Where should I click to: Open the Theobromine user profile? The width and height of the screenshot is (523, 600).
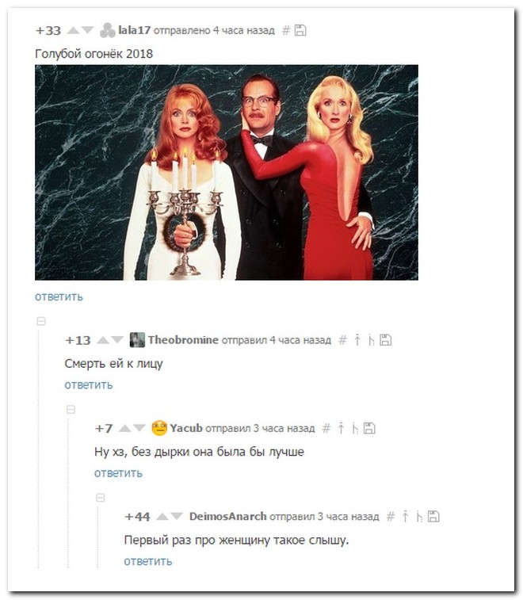(x=183, y=340)
